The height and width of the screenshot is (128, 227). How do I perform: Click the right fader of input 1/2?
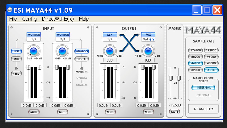pos(39,67)
